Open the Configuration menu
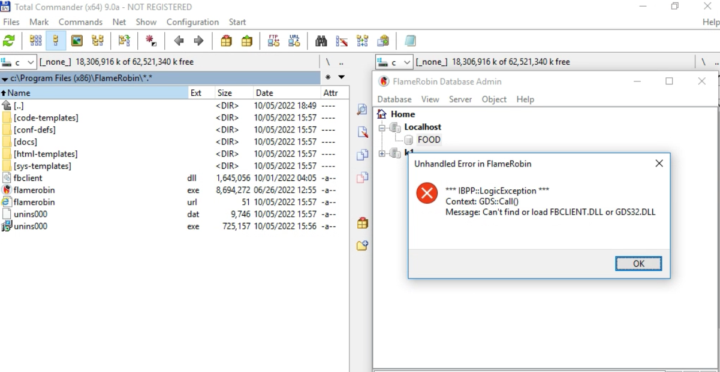 click(192, 22)
